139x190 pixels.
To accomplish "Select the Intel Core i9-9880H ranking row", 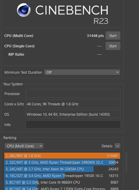I will (62, 182).
